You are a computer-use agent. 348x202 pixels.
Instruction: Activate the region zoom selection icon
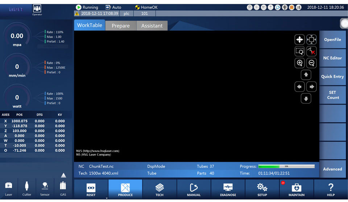pos(300,51)
